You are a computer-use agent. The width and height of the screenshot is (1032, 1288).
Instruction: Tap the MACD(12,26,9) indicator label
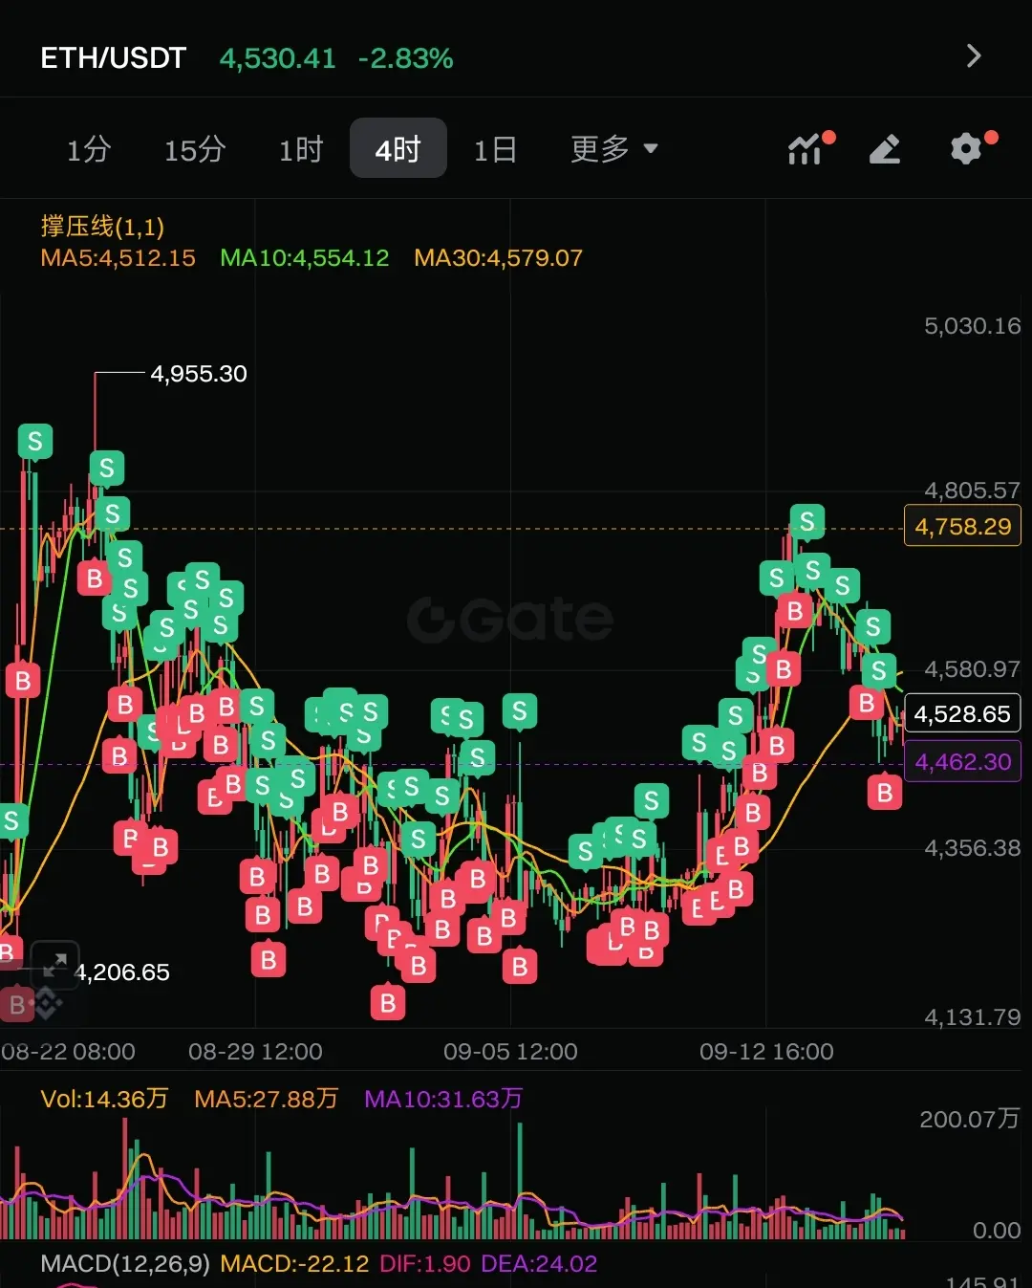pyautogui.click(x=125, y=1264)
